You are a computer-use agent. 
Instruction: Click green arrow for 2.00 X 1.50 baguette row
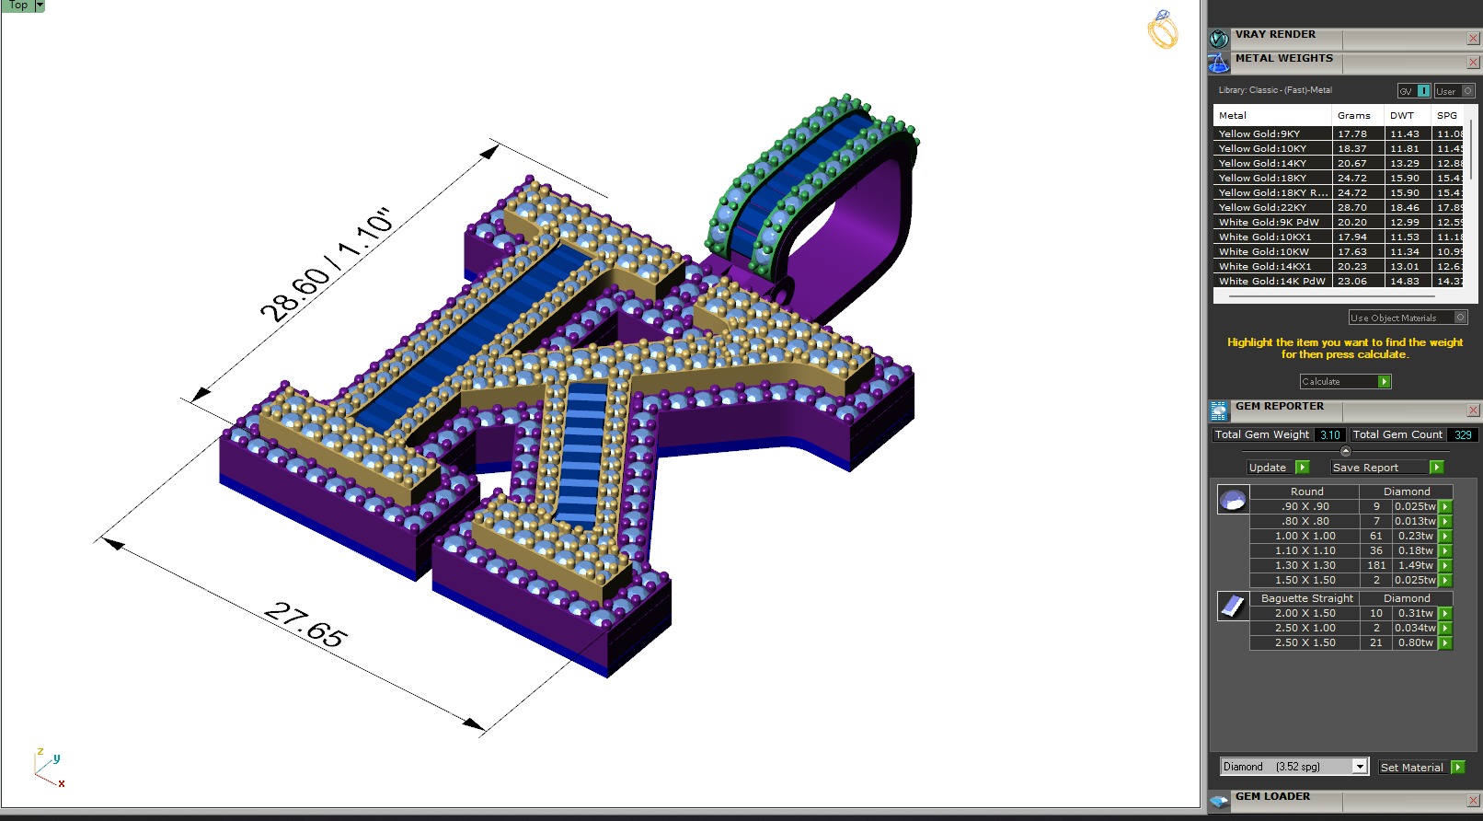pos(1445,613)
